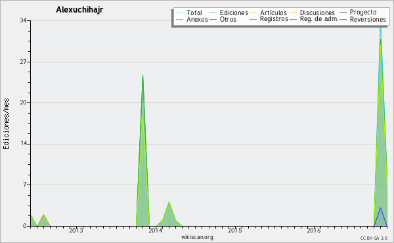Click the 20 y-axis value
The width and height of the screenshot is (394, 243).
click(x=23, y=102)
